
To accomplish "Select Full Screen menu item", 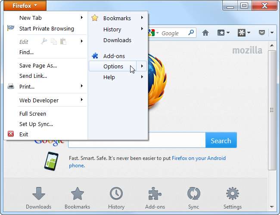I will tap(33, 114).
